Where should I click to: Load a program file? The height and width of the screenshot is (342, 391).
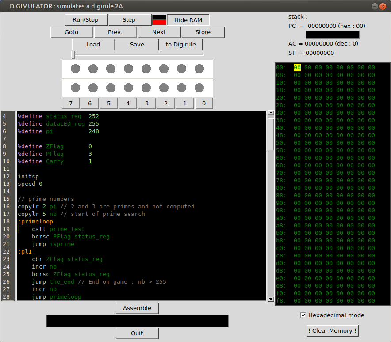93,45
